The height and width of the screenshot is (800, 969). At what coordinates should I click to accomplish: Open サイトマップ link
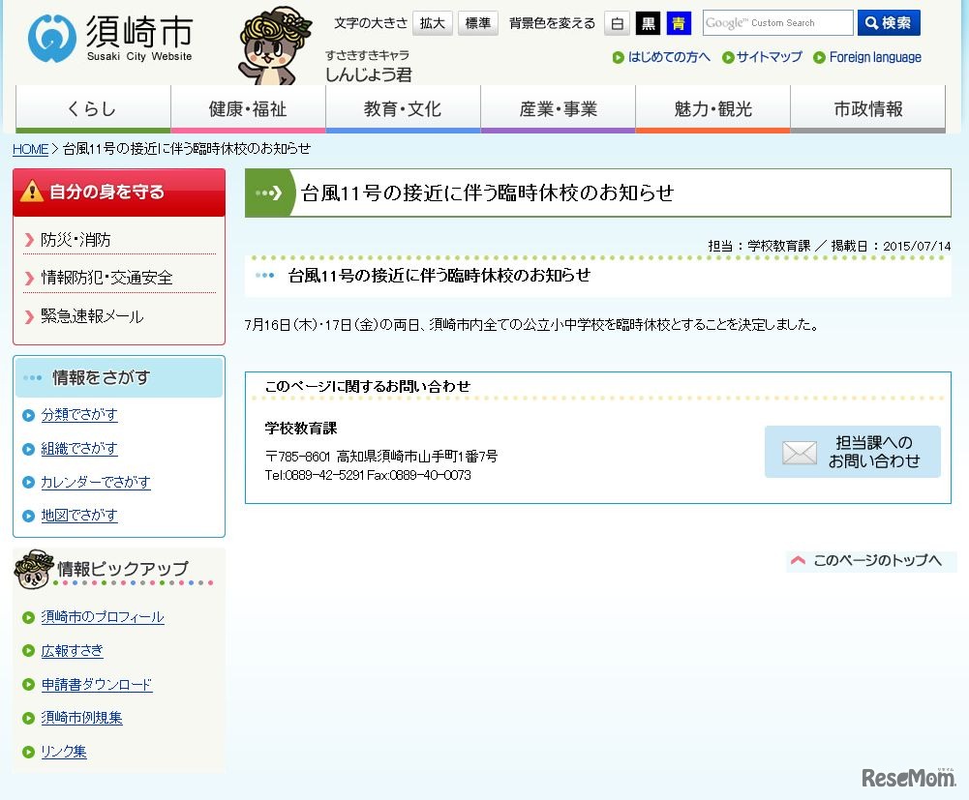pyautogui.click(x=769, y=57)
